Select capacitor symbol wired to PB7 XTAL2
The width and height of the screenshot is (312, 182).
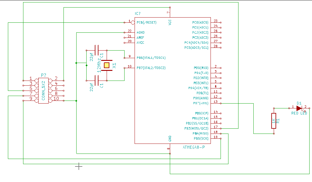click(97, 81)
